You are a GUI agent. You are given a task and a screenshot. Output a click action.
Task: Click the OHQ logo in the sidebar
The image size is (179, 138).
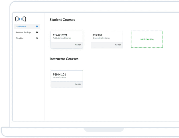[x=21, y=19]
